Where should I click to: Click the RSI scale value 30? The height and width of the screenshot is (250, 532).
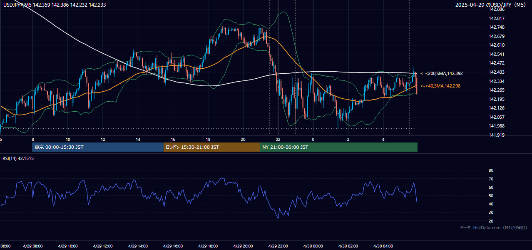click(x=491, y=212)
